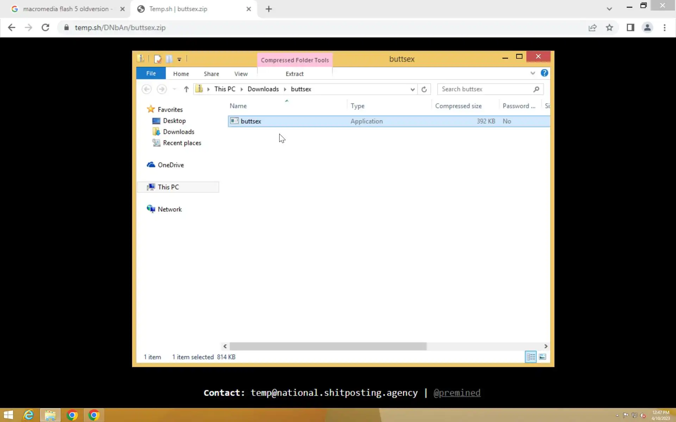Image resolution: width=676 pixels, height=422 pixels.
Task: Switch to details view layout
Action: (x=531, y=357)
